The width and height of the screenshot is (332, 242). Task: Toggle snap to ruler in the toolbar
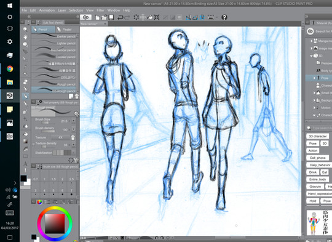point(188,17)
